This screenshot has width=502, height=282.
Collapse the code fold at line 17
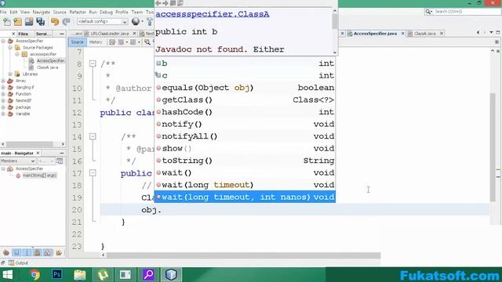pos(93,173)
